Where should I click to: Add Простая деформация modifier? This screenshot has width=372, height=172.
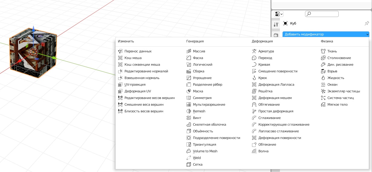[273, 111]
